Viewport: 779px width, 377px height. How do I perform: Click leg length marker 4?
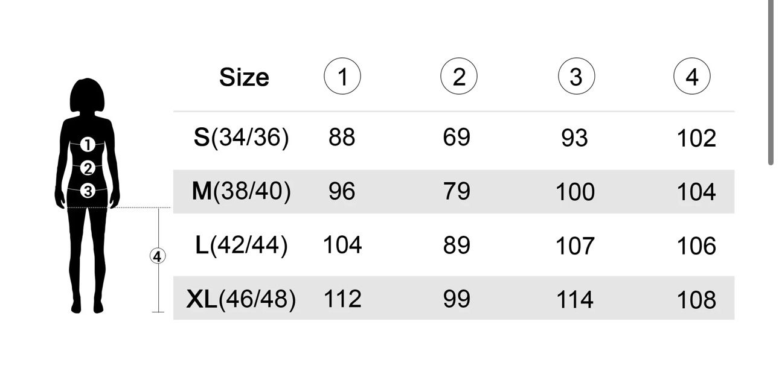click(157, 256)
